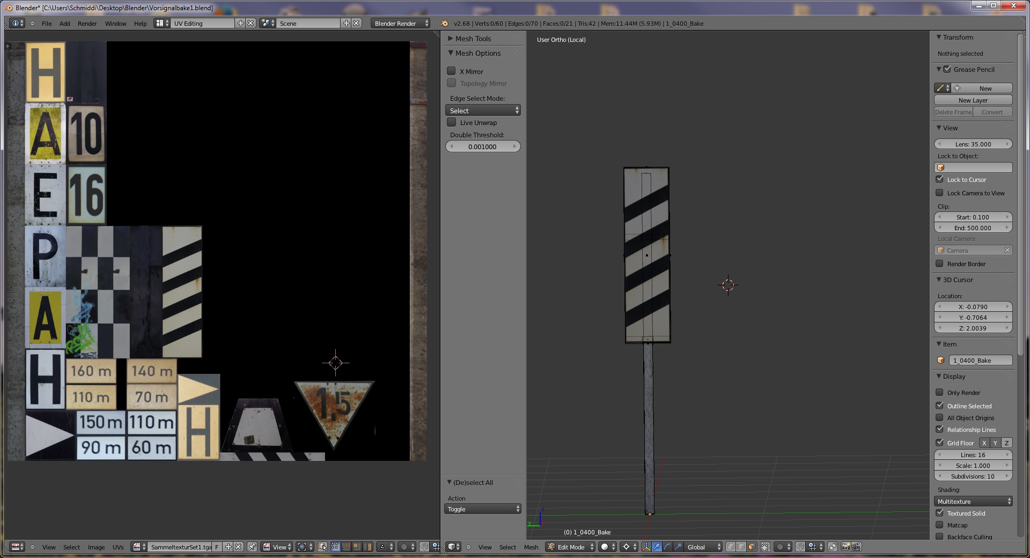The width and height of the screenshot is (1030, 558).
Task: Enable the X Mirror checkbox
Action: coord(452,71)
